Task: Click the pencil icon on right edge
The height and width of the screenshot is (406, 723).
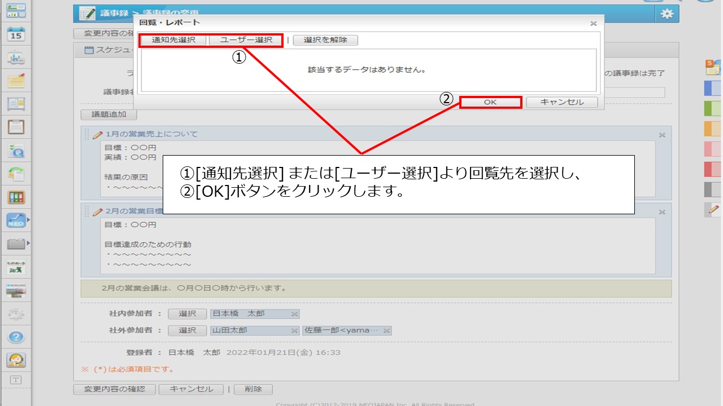Action: pyautogui.click(x=713, y=209)
